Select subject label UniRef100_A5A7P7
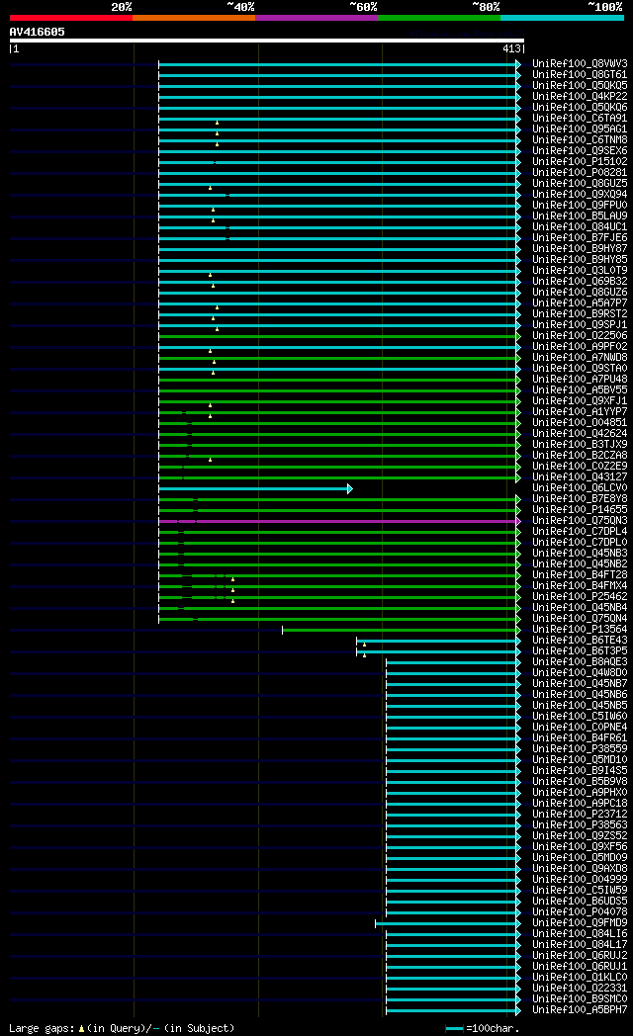 pos(580,303)
